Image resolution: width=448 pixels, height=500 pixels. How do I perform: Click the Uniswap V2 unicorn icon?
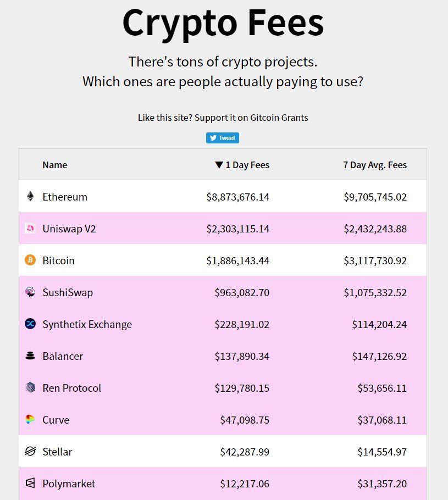[30, 228]
